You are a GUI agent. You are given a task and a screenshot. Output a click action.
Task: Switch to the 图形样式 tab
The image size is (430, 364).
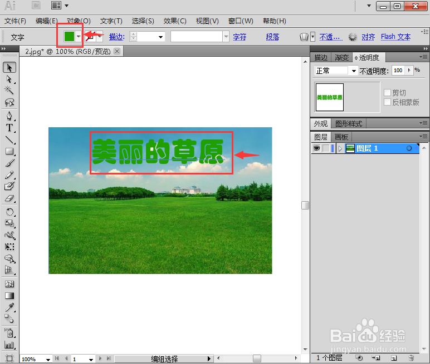click(349, 124)
